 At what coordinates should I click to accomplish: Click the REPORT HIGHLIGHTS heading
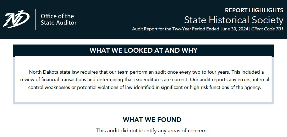254,10
